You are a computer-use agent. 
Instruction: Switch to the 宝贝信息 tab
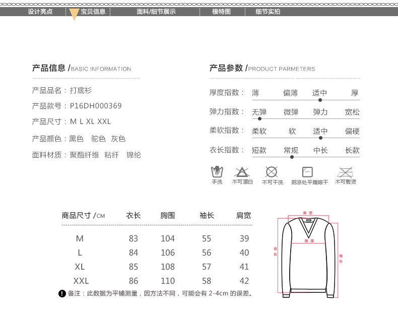(93, 12)
